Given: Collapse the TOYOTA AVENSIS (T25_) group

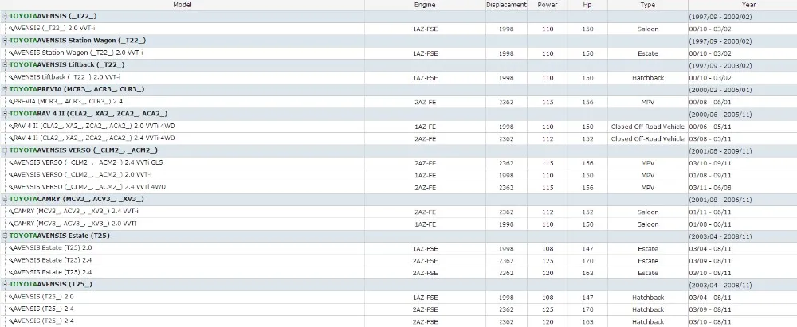Looking at the screenshot, I should click(5, 284).
